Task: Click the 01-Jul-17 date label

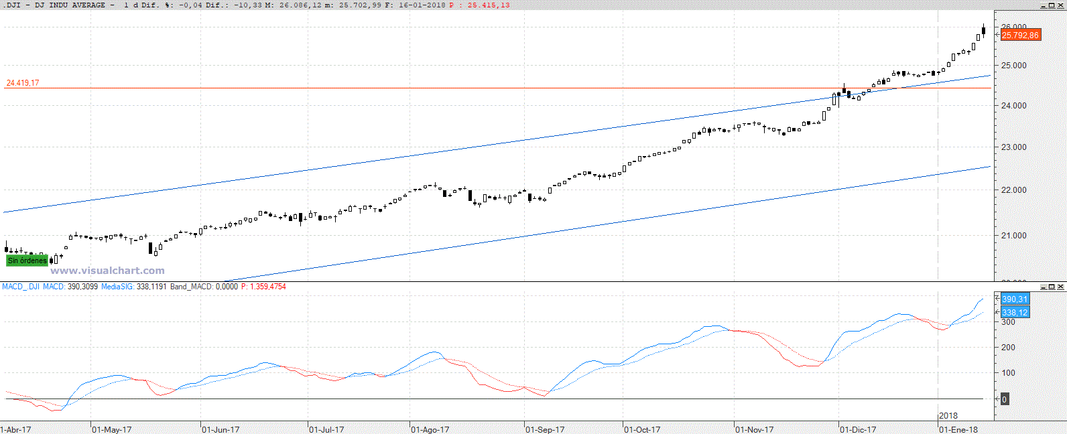Action: pyautogui.click(x=326, y=429)
